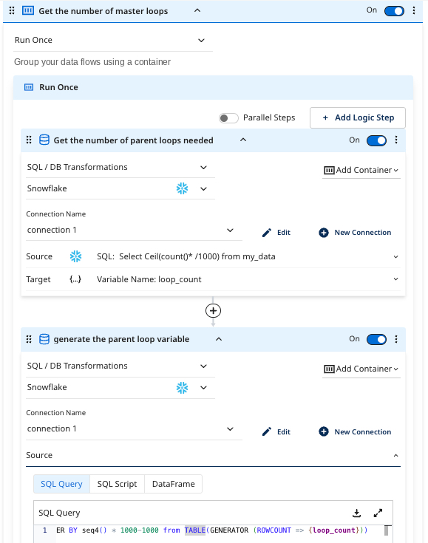Grab drag handle of 'Get the number of parent loops needed'
This screenshot has height=543, width=428.
29,140
